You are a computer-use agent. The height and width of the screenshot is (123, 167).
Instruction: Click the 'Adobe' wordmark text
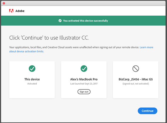tap(20, 11)
